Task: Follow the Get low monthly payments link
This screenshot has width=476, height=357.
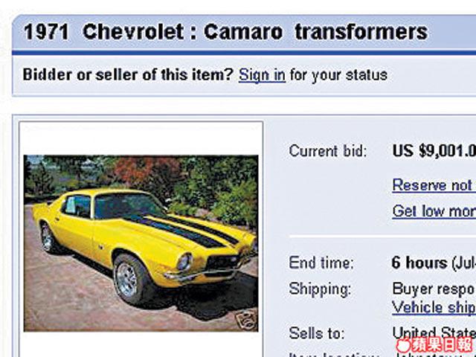Action: point(434,211)
